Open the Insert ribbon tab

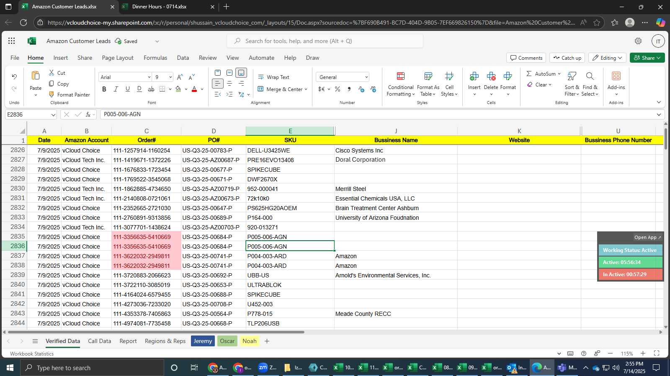point(61,58)
